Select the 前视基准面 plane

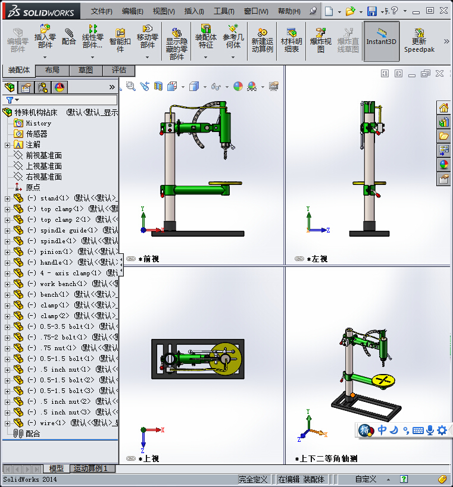pos(44,155)
